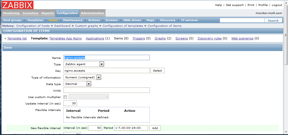The height and width of the screenshot is (135, 288).
Task: Enable Use custom multiplier checkbox
Action: click(65, 97)
